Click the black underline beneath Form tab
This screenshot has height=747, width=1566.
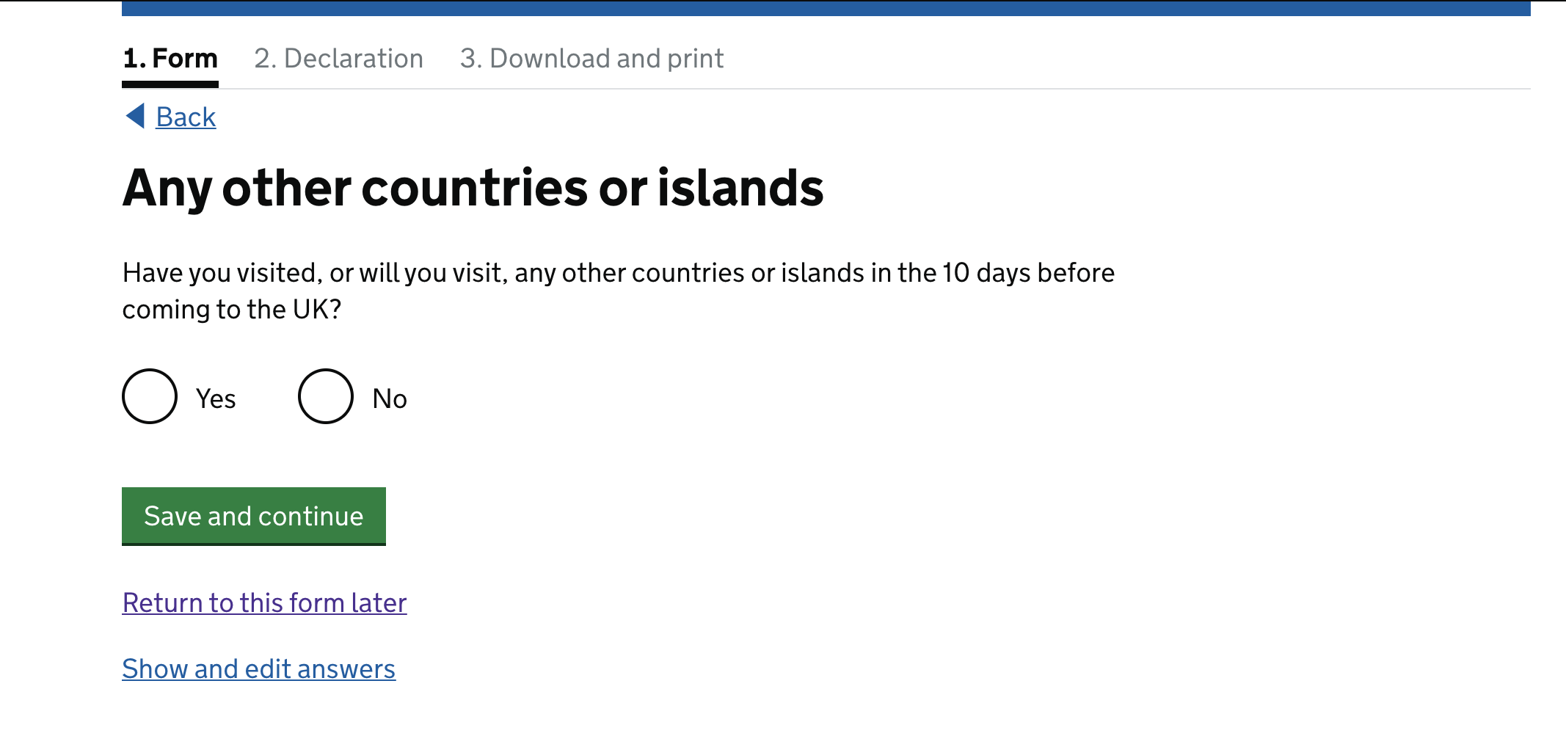170,84
